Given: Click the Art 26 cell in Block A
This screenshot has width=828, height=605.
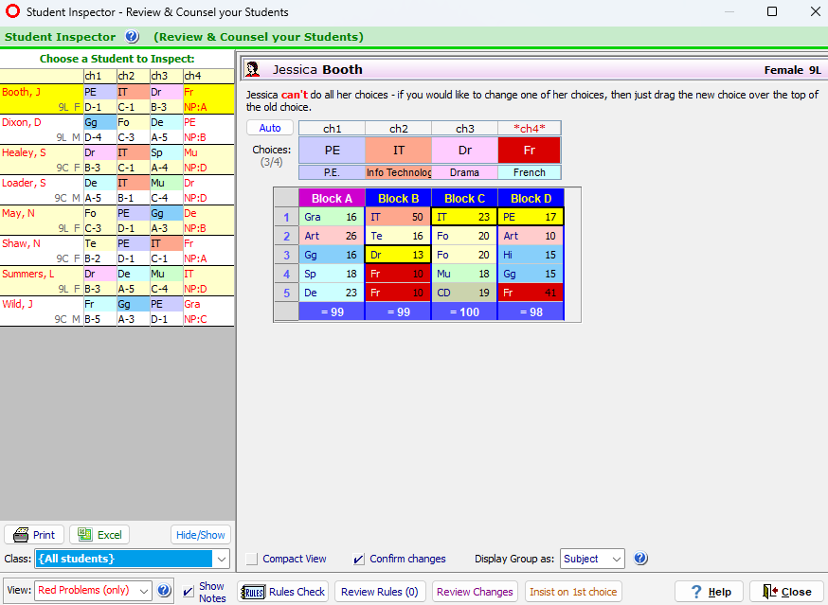Looking at the screenshot, I should pos(332,236).
